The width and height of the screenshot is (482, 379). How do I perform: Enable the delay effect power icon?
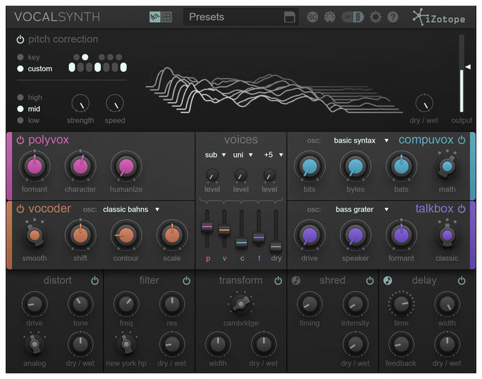tap(461, 280)
